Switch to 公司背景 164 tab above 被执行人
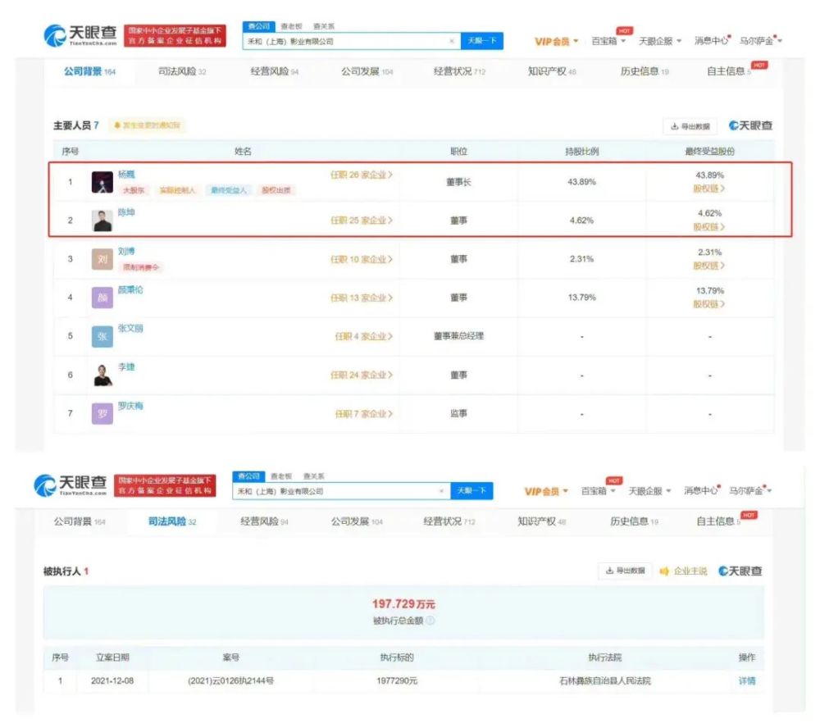The height and width of the screenshot is (728, 820). pos(80,521)
